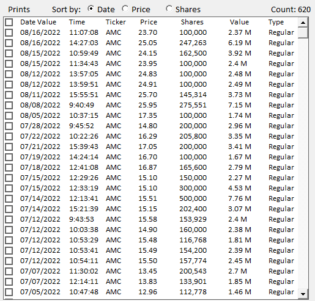315x301 pixels.
Task: Check the 08/12/2022 13:57:05 print row
Action: (x=9, y=74)
